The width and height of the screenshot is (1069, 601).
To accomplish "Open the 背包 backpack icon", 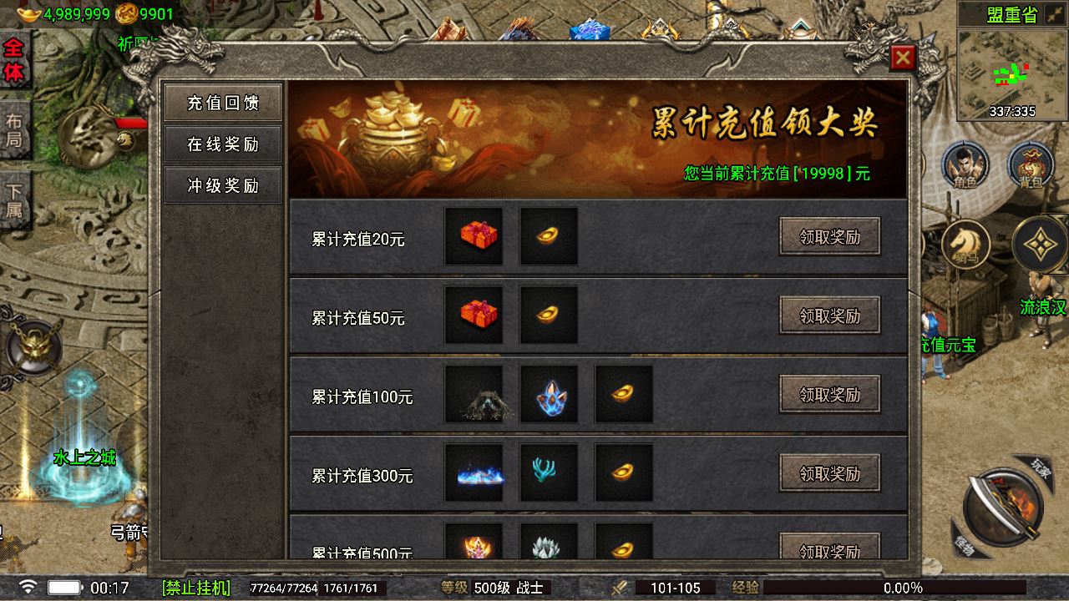I will [x=1031, y=164].
